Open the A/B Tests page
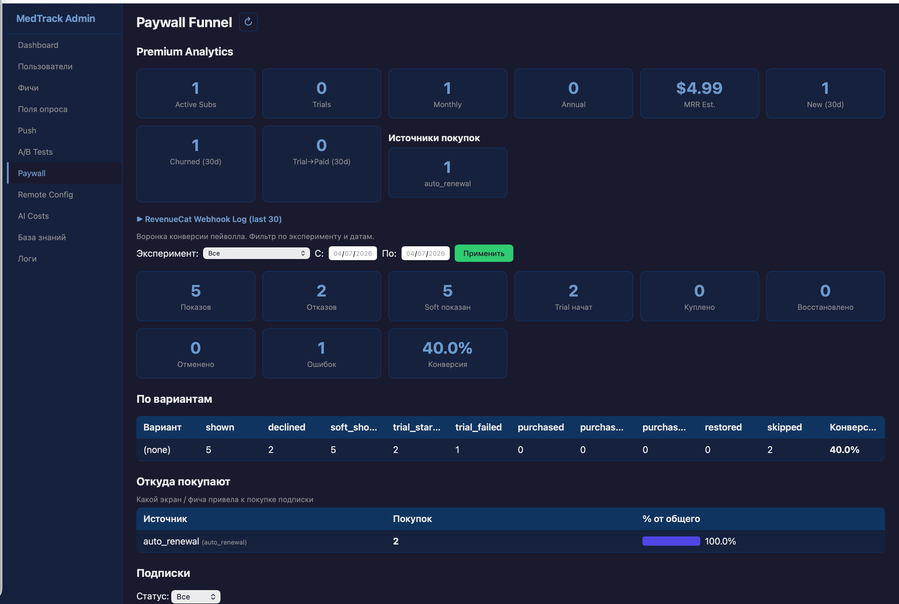The image size is (899, 604). point(35,152)
